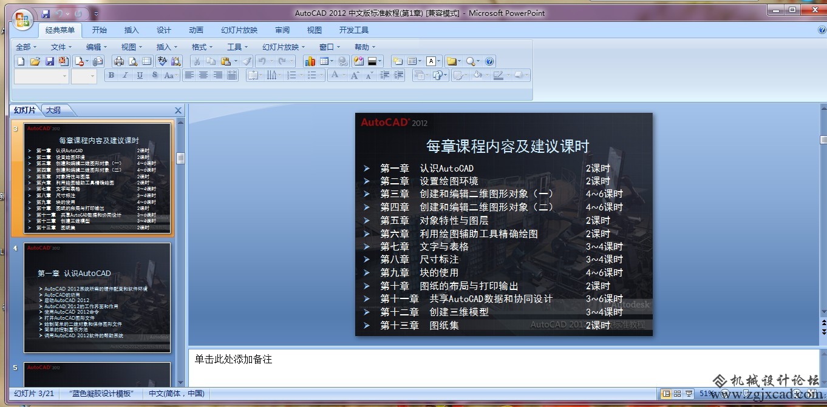Expand the Quick Access Toolbar customize arrow
Screen dimensions: 827x407
(97, 13)
